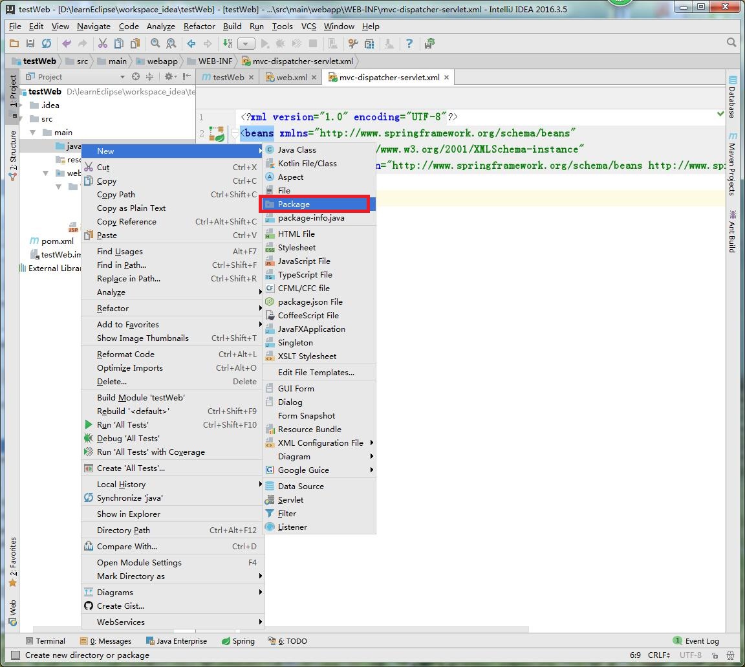This screenshot has width=745, height=667.
Task: Fold the beans tag using fold marker
Action: 235,133
